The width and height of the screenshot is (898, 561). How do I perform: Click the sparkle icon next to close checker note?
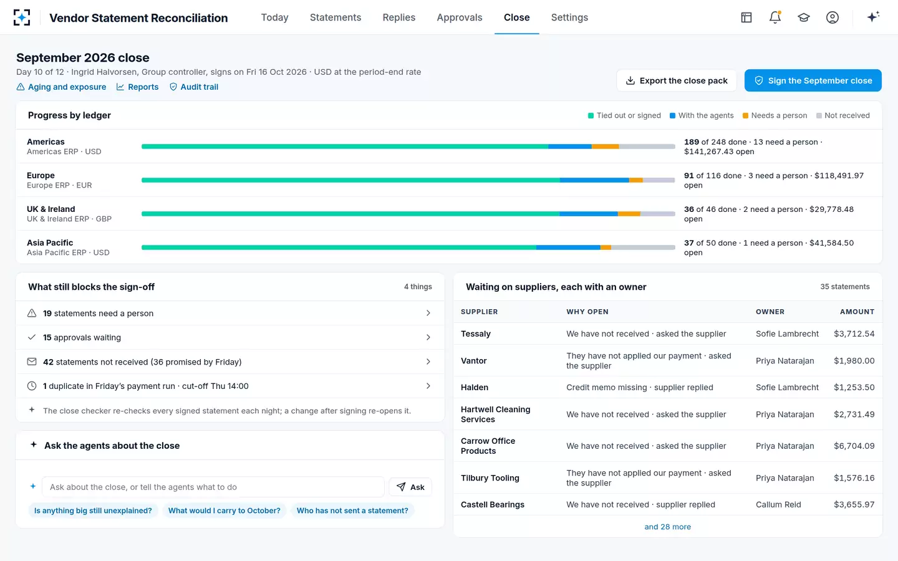(x=32, y=410)
